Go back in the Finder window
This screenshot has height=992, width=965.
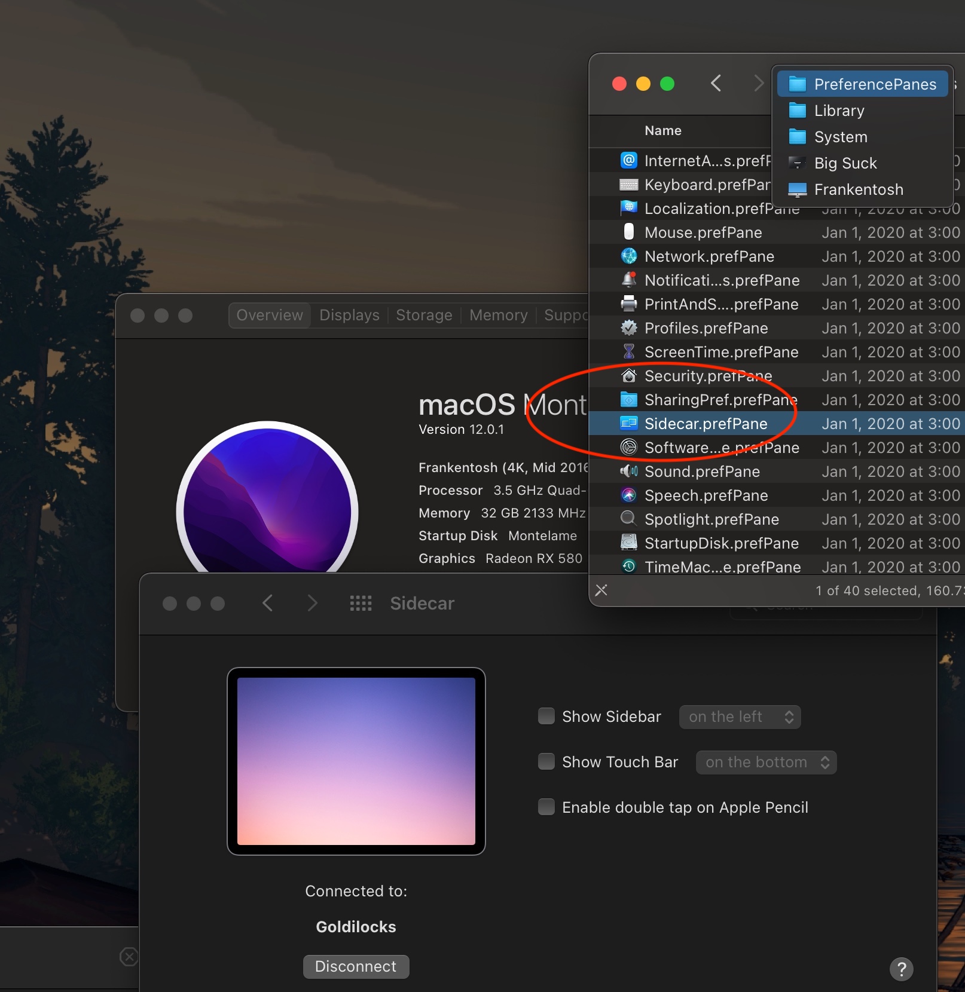716,83
